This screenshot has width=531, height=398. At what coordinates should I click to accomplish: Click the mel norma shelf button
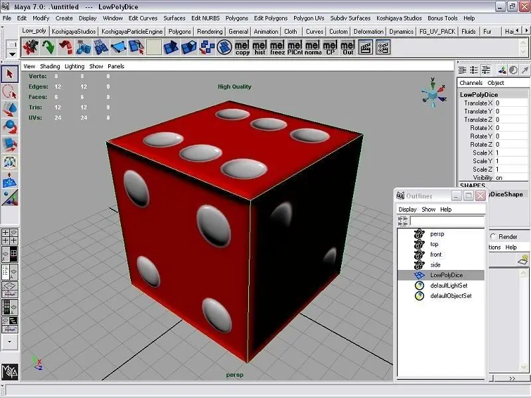pos(313,47)
